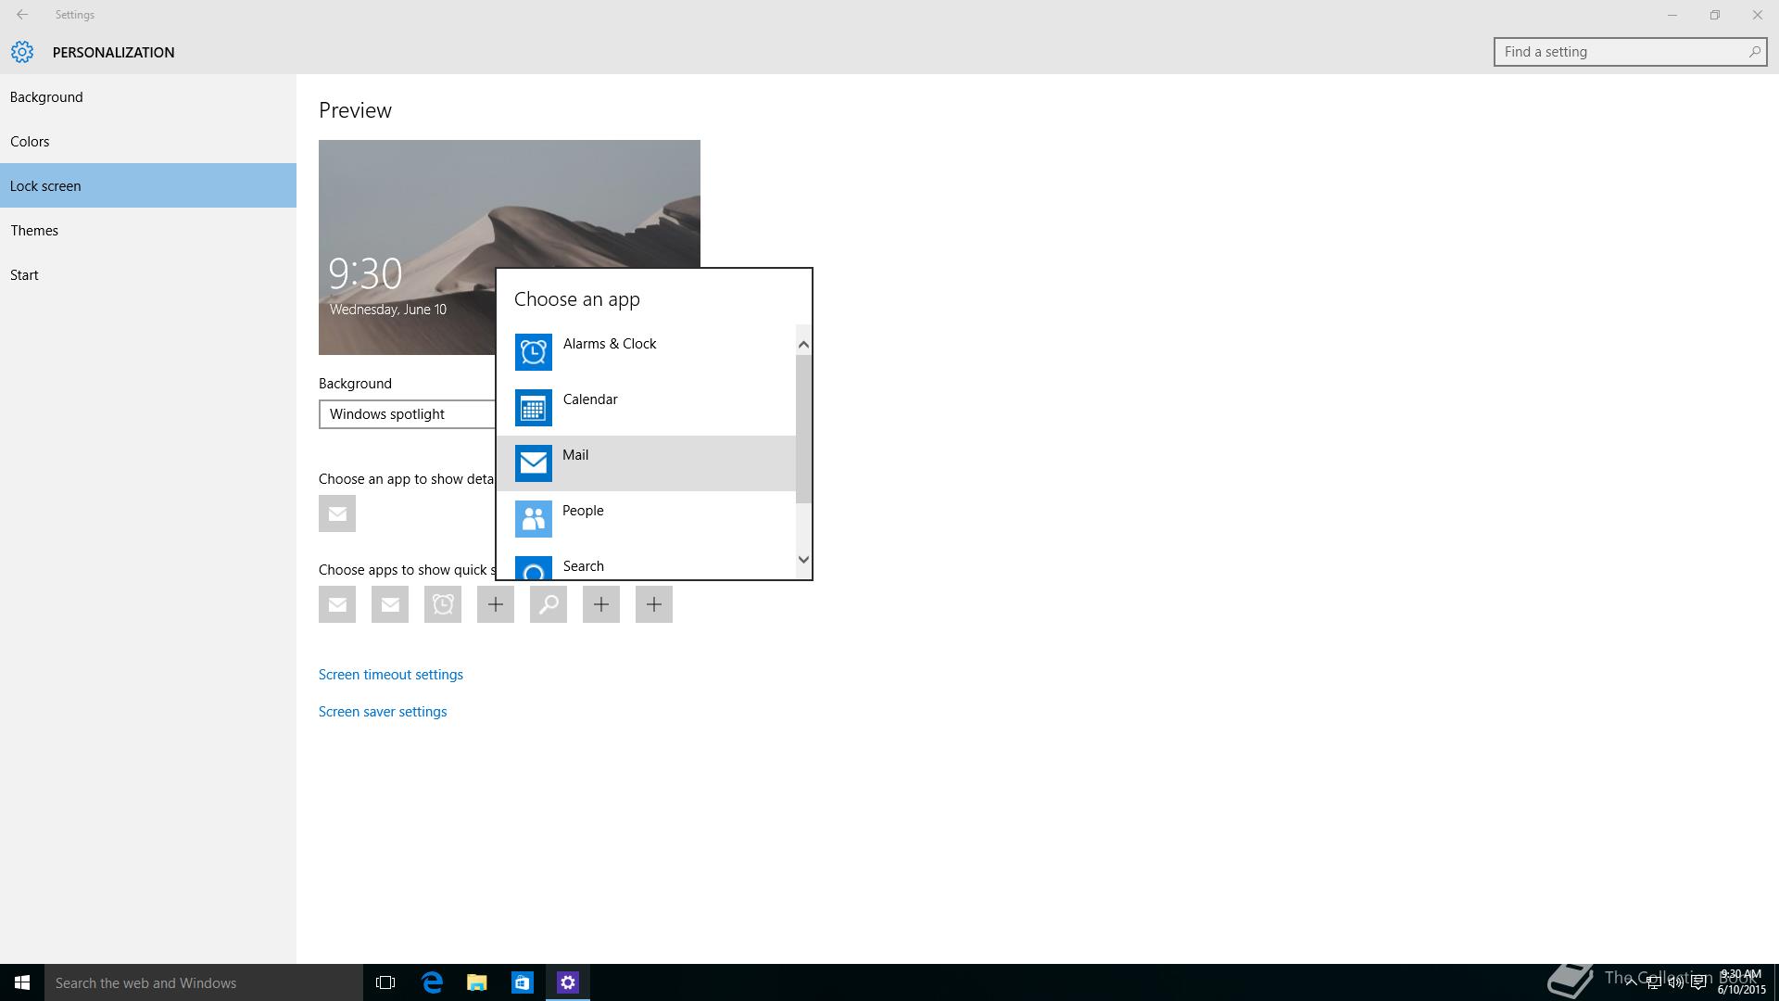Select the Lock screen category

(x=148, y=185)
